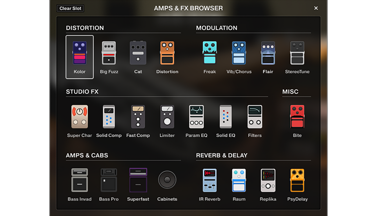The height and width of the screenshot is (216, 377).
Task: Click the DISTORTION section heading
Action: [85, 28]
